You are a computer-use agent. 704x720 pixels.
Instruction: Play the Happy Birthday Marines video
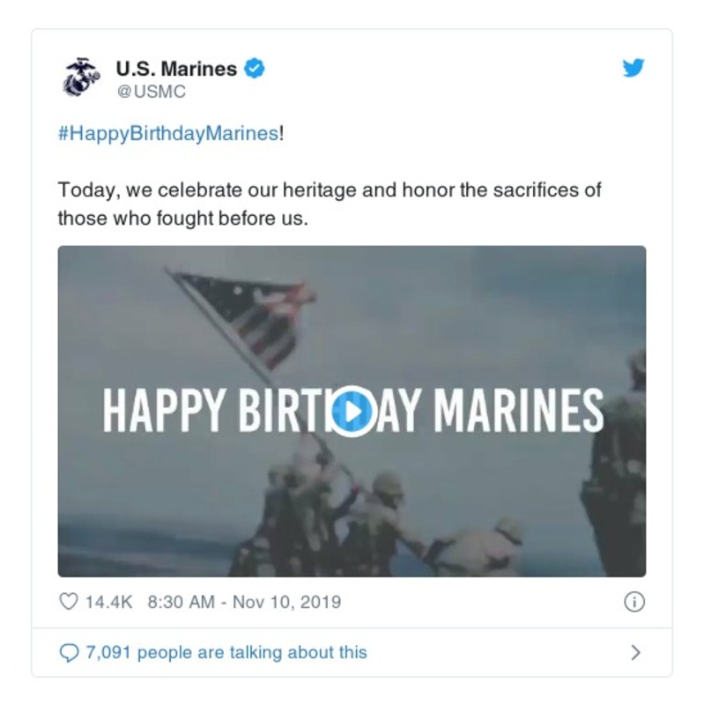[352, 411]
